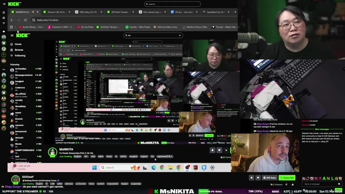Click the top Kick search field
Image resolution: width=345 pixels, height=194 pixels.
[172, 4]
